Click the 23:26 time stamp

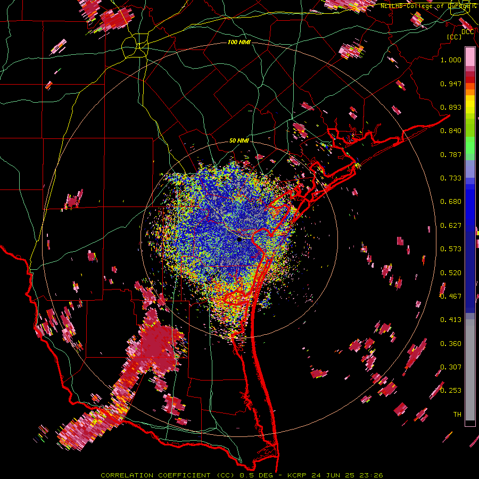370,475
